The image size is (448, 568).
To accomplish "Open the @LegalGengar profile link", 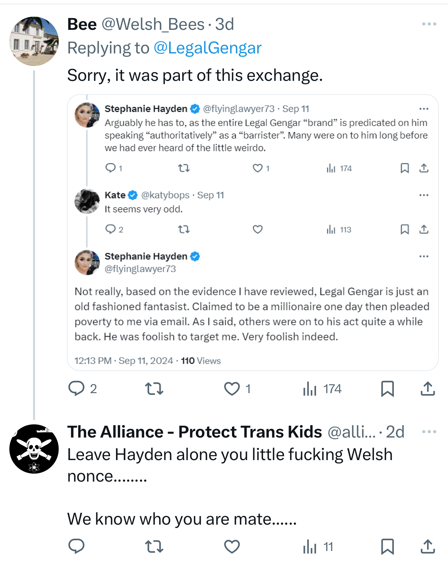I will point(207,48).
